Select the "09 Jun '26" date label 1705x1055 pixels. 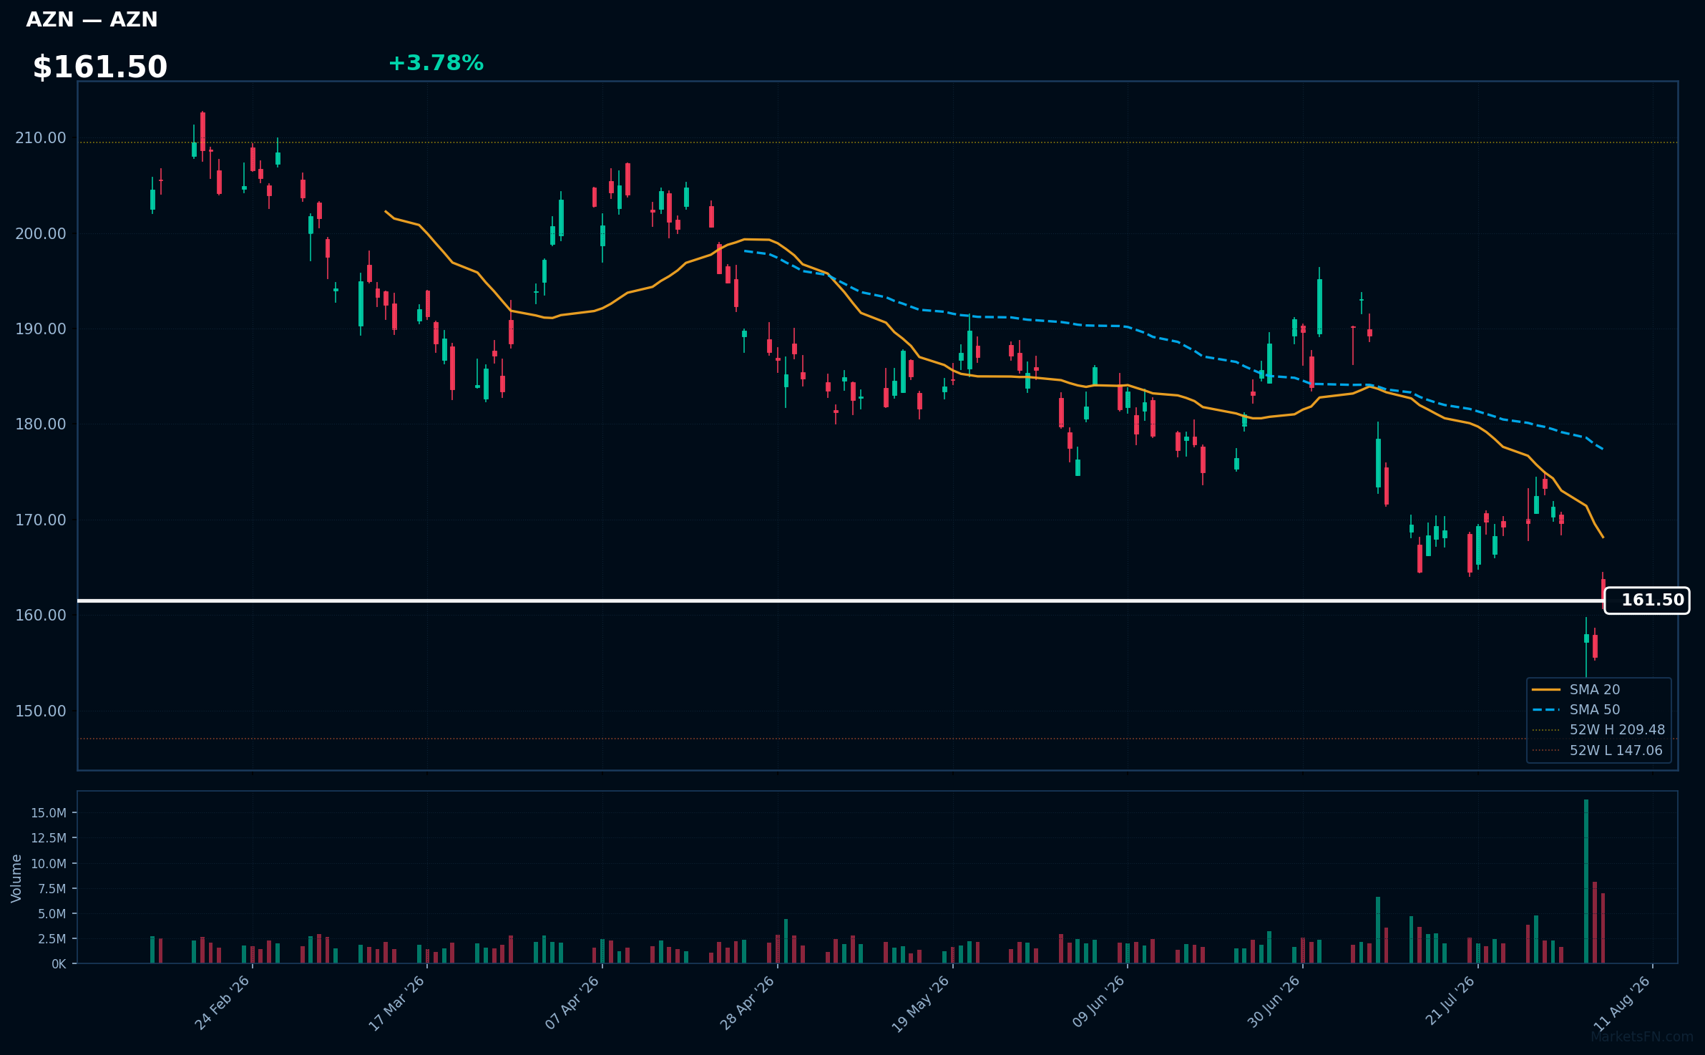1098,1003
